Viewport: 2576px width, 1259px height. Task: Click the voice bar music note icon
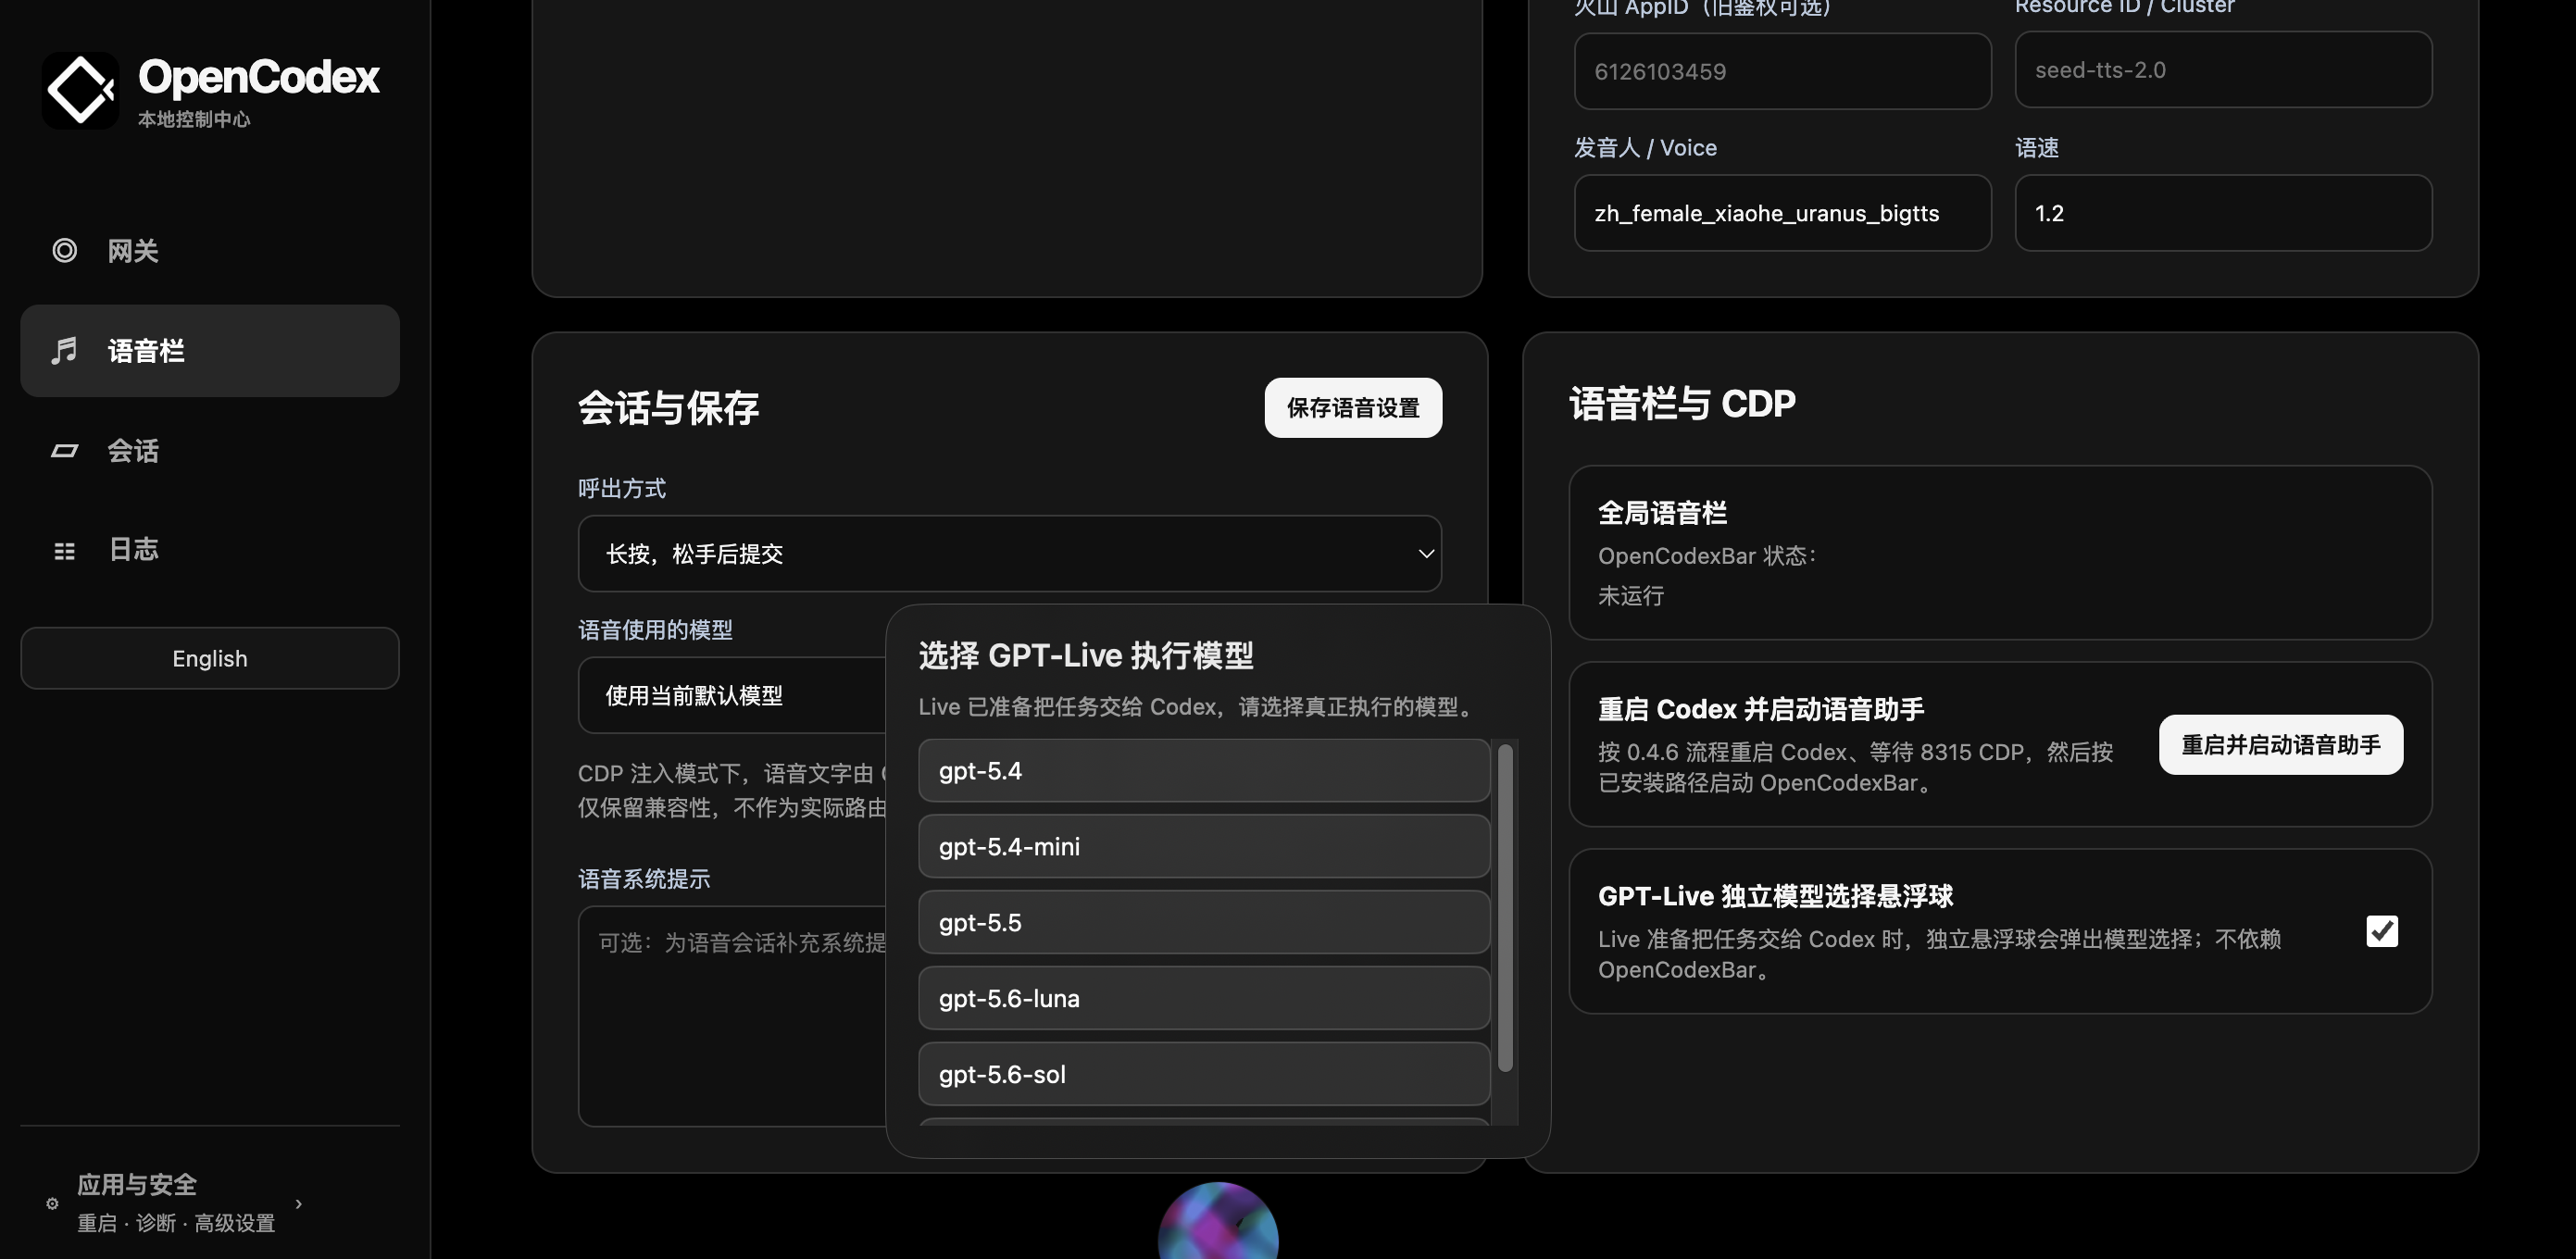pyautogui.click(x=64, y=351)
